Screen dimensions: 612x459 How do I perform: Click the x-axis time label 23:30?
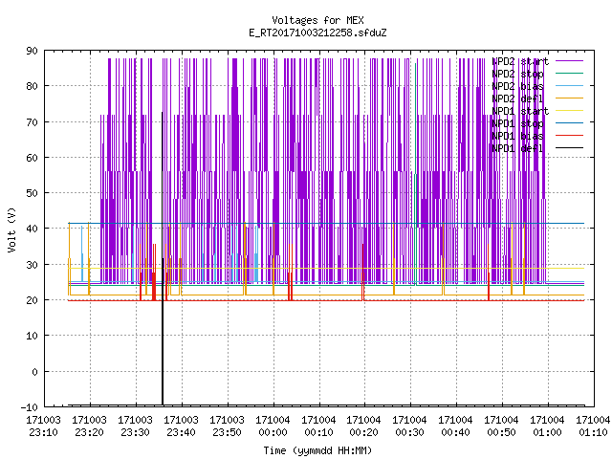(135, 432)
